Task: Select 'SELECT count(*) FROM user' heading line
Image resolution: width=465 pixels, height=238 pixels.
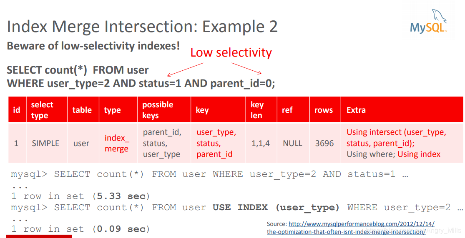Action: pyautogui.click(x=78, y=70)
